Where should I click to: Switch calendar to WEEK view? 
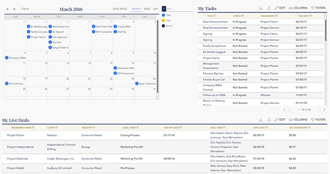[x=147, y=9]
